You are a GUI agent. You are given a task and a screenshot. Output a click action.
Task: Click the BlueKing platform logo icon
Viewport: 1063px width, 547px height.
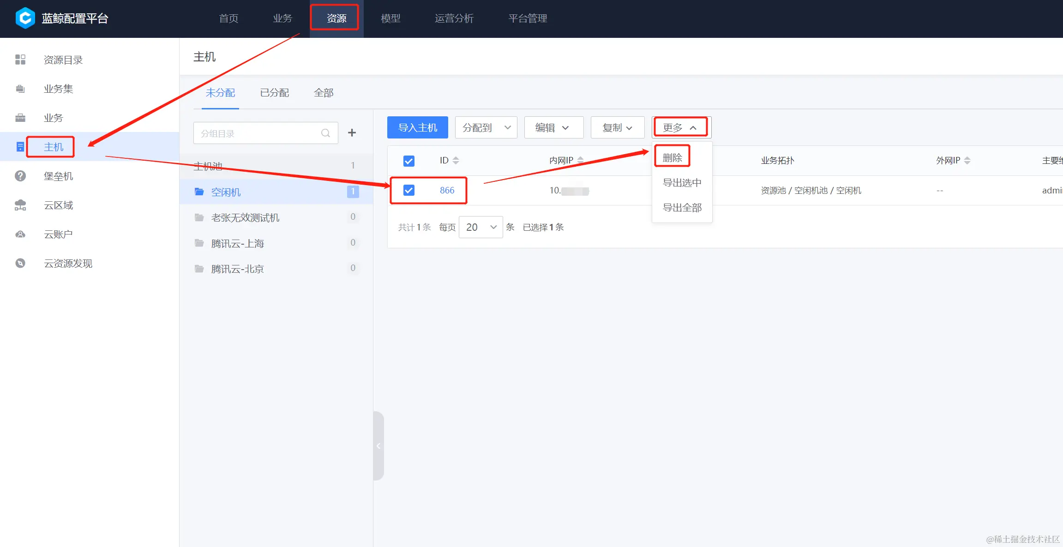point(25,18)
